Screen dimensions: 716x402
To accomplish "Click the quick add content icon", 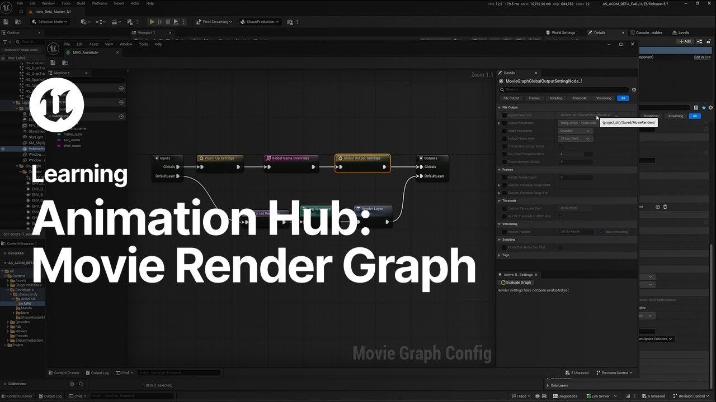I will click(x=84, y=22).
